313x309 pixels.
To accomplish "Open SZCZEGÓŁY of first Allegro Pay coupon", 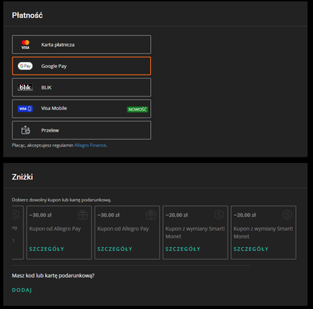I will pyautogui.click(x=46, y=249).
